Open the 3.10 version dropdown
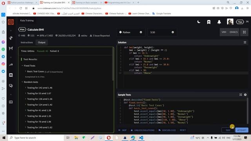 162,32
